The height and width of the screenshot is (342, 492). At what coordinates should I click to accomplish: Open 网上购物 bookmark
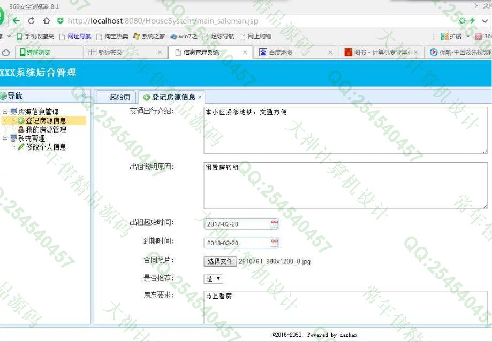point(255,36)
